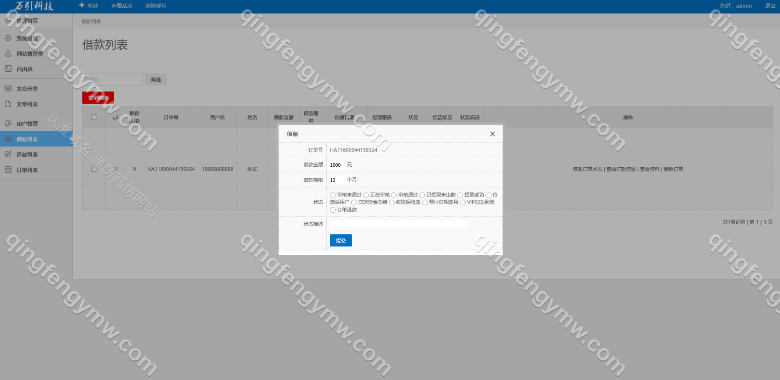Click username cell 18888888888
780x380 pixels.
(218, 169)
